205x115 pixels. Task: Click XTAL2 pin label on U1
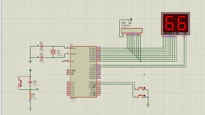tap(73, 54)
